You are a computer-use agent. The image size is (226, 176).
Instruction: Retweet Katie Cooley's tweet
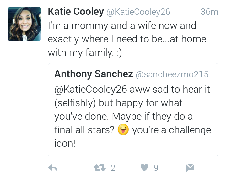(100, 168)
